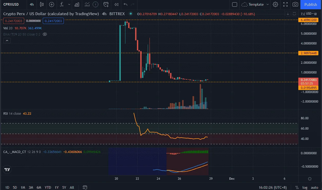The width and height of the screenshot is (322, 190).
Task: Click the green market status dot
Action: click(131, 14)
